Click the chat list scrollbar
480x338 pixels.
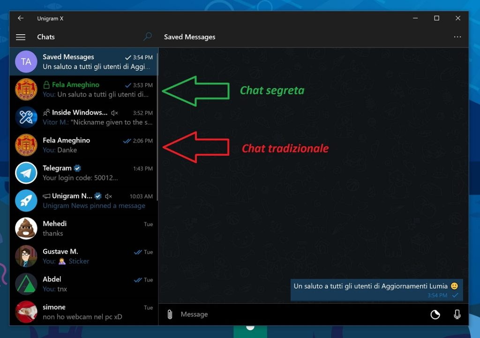pos(157,127)
